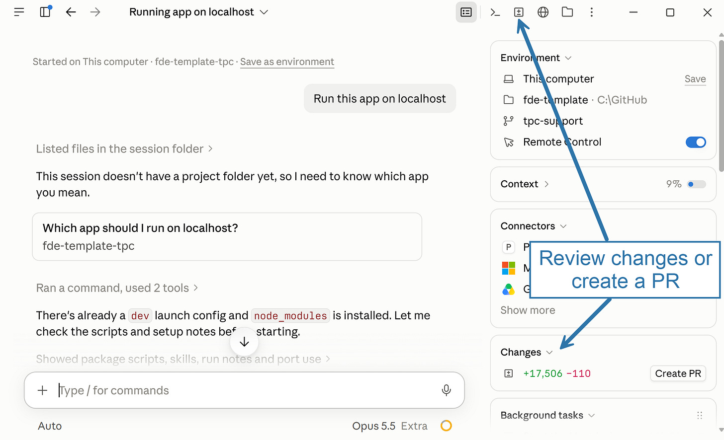
Task: Open the session title dropdown chevron
Action: [264, 12]
